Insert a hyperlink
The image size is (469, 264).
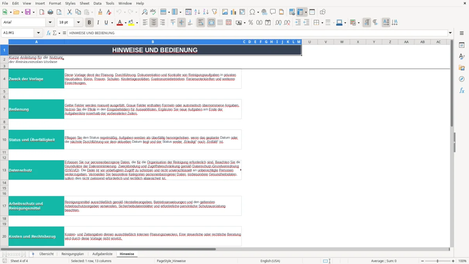[264, 12]
